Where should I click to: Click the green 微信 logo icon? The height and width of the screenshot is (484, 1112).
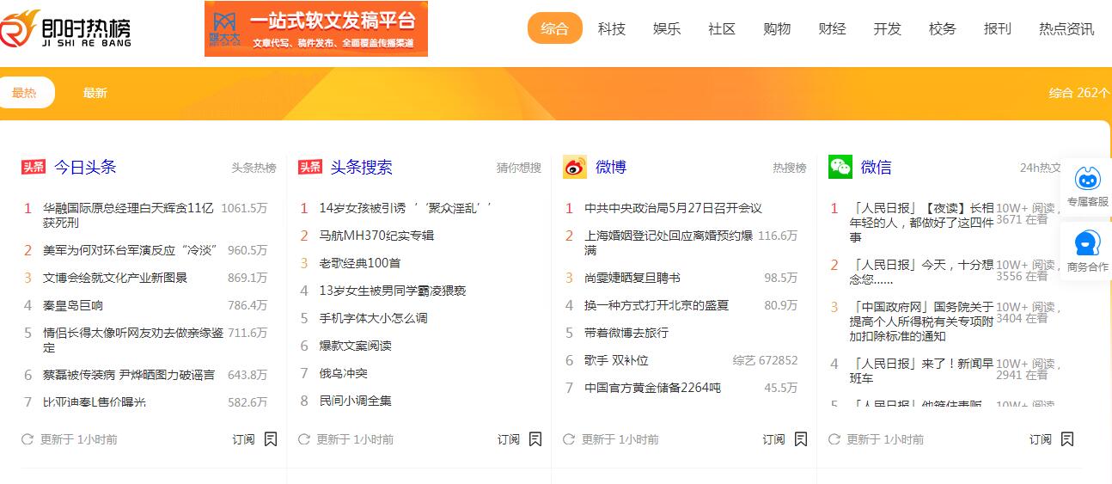click(840, 167)
